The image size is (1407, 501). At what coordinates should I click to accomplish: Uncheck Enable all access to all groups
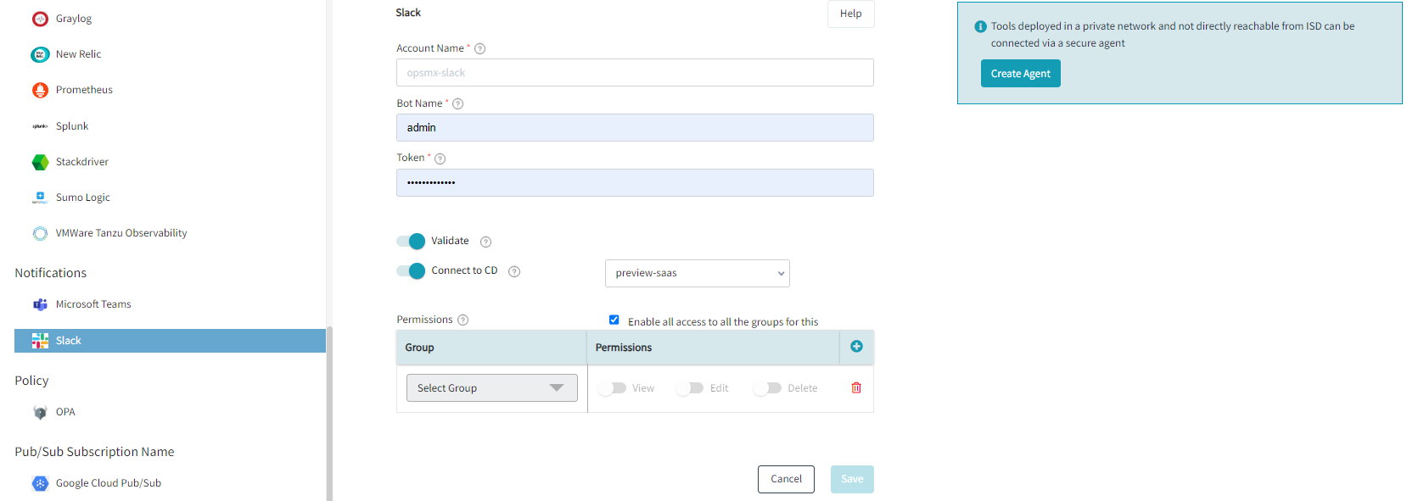[614, 320]
